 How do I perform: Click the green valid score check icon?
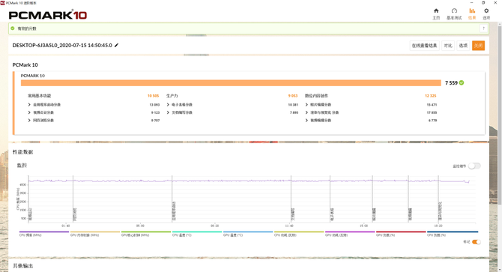pos(13,28)
